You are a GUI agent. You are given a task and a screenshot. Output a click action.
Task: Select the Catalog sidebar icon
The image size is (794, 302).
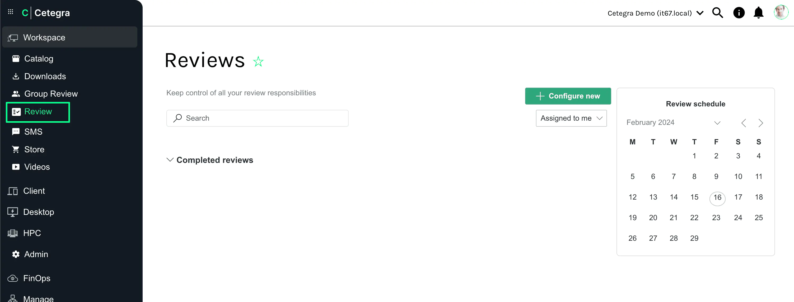click(x=16, y=58)
